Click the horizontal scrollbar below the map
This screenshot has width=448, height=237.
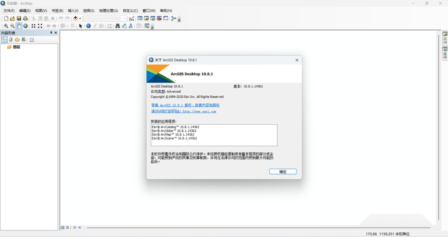[259, 228]
